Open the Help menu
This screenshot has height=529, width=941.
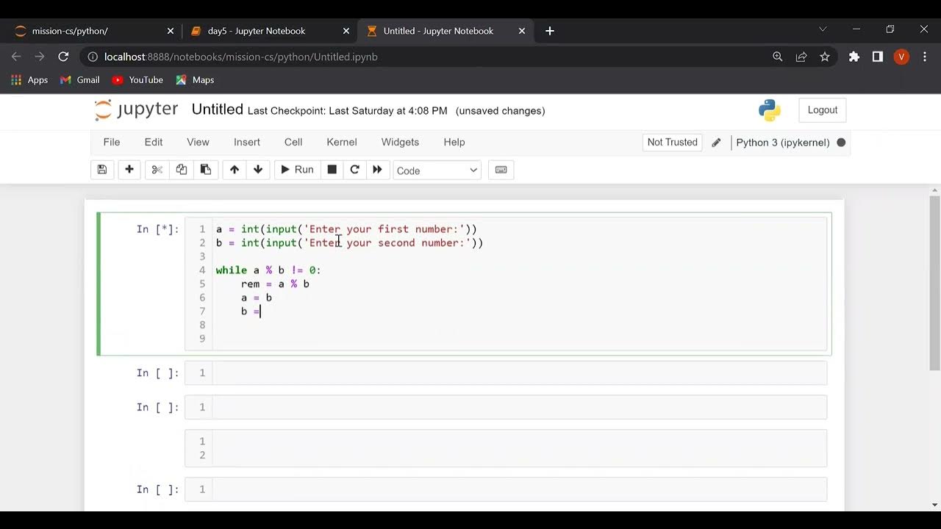[x=454, y=142]
